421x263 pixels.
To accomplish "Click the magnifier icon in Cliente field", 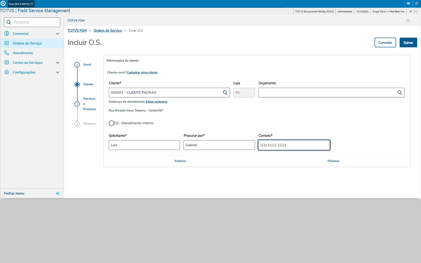I will (x=225, y=93).
